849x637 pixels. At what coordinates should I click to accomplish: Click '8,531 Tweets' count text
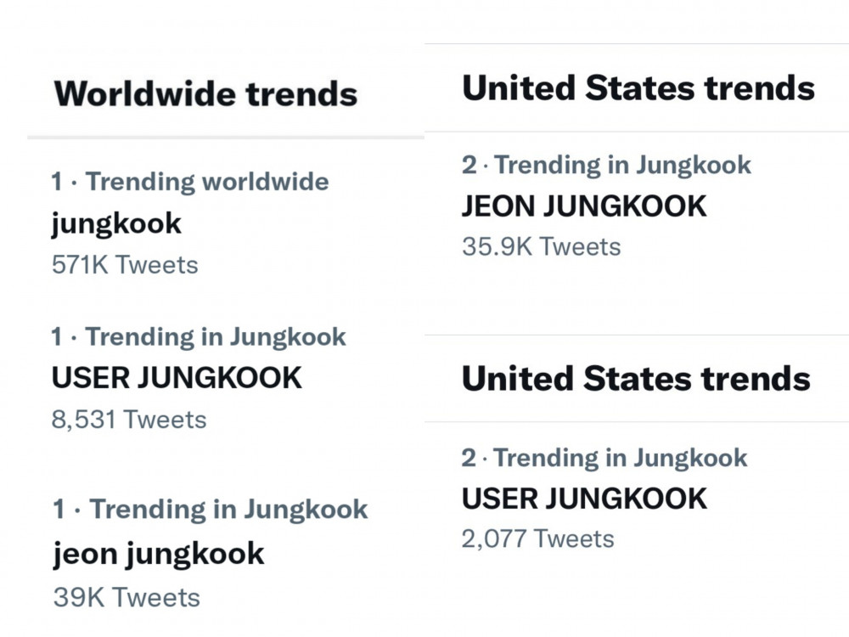pyautogui.click(x=129, y=420)
